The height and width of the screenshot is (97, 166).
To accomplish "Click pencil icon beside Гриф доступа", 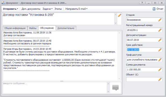I will [160, 60].
